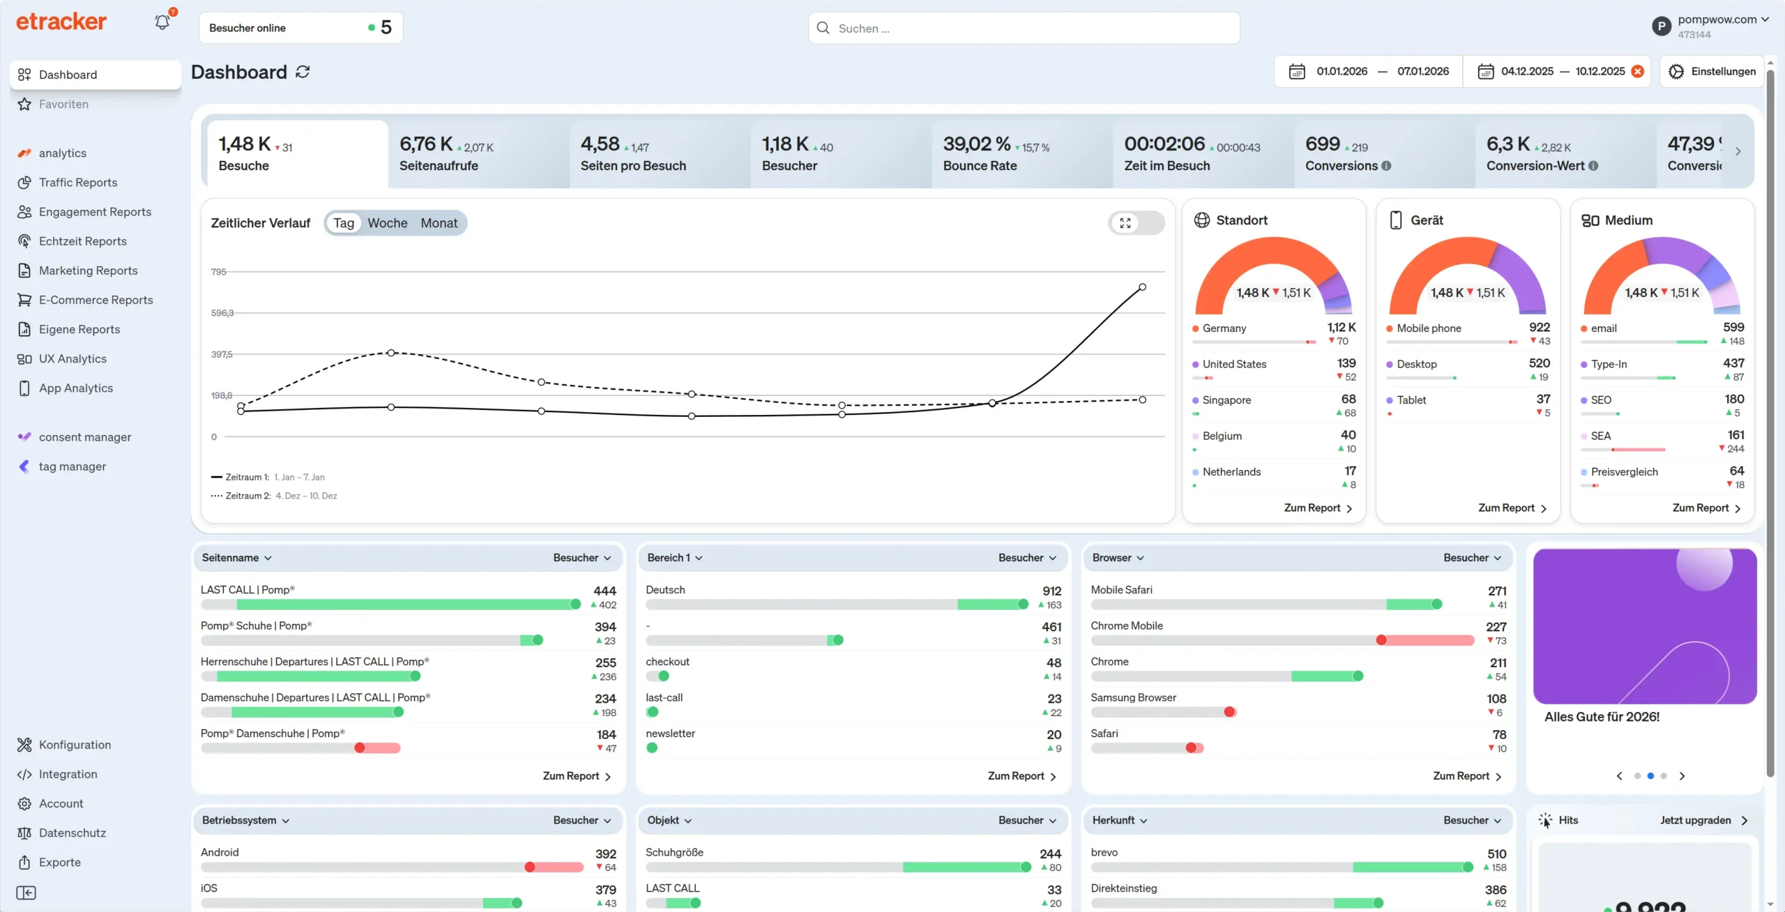Open Echtzeit Reports in the sidebar
Viewport: 1785px width, 912px height.
coord(82,241)
